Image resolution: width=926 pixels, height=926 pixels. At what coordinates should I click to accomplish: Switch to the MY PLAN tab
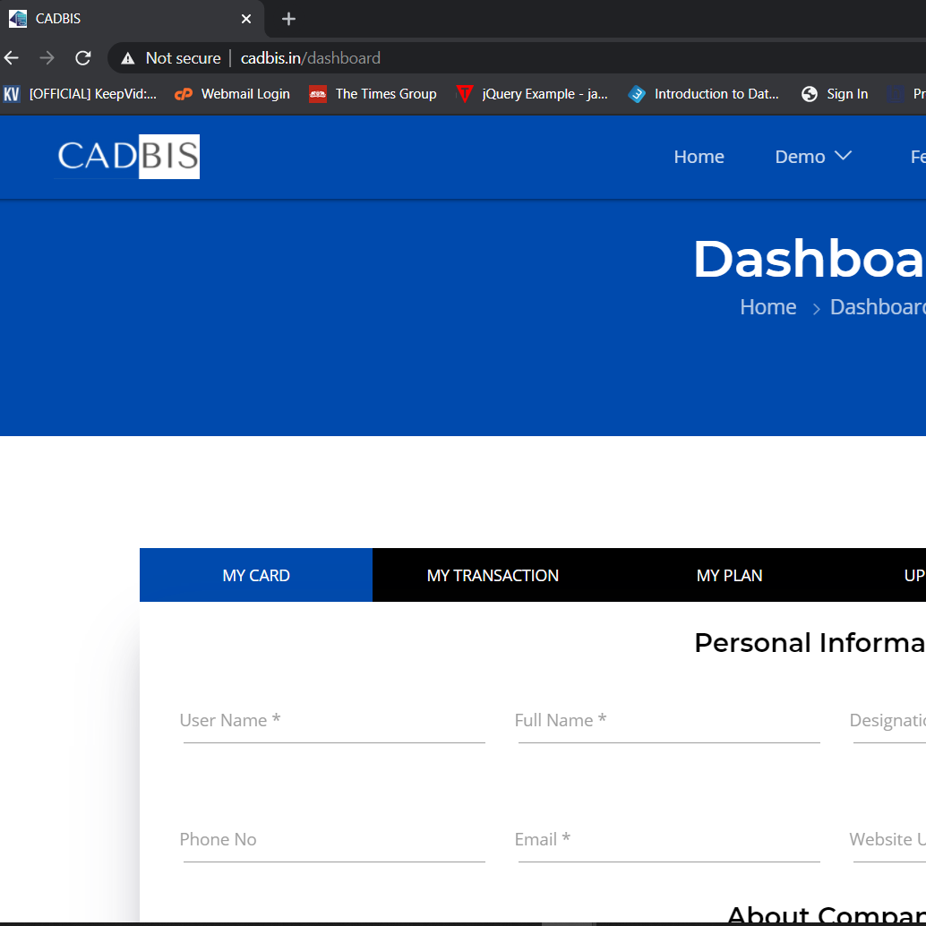[729, 576]
